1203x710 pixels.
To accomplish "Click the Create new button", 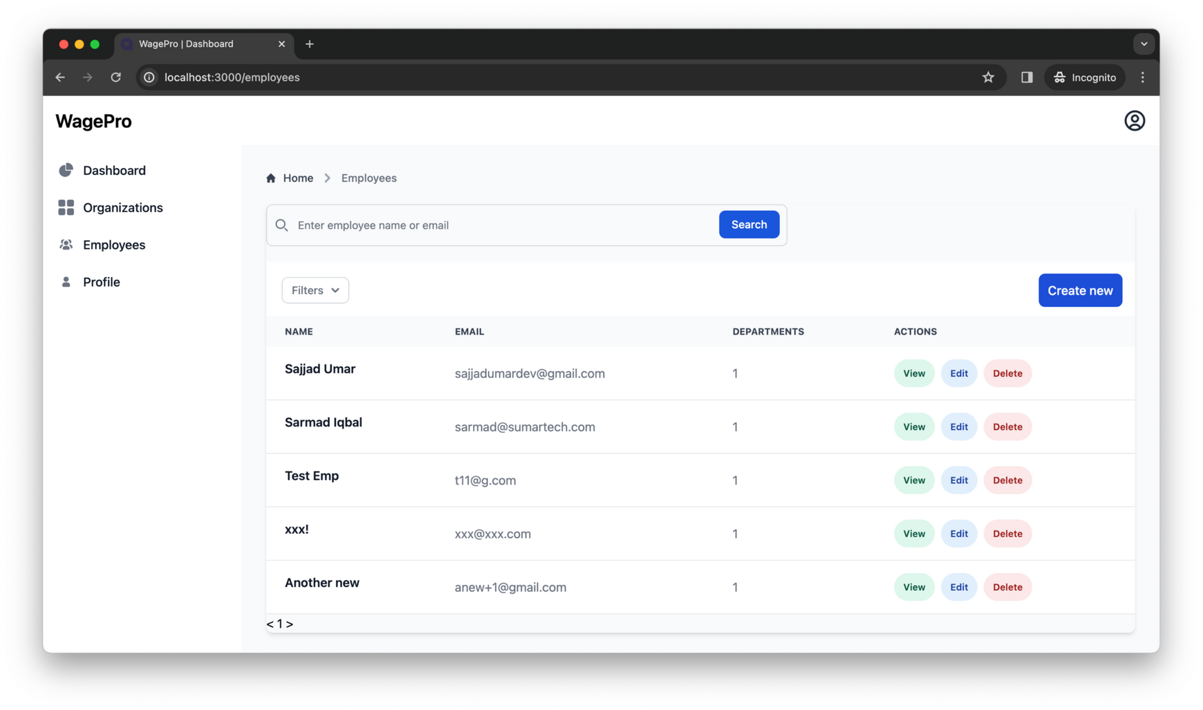I will 1080,290.
